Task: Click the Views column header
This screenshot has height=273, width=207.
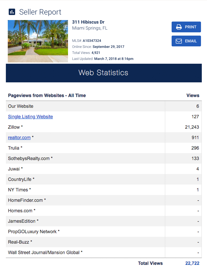Action: coord(193,96)
